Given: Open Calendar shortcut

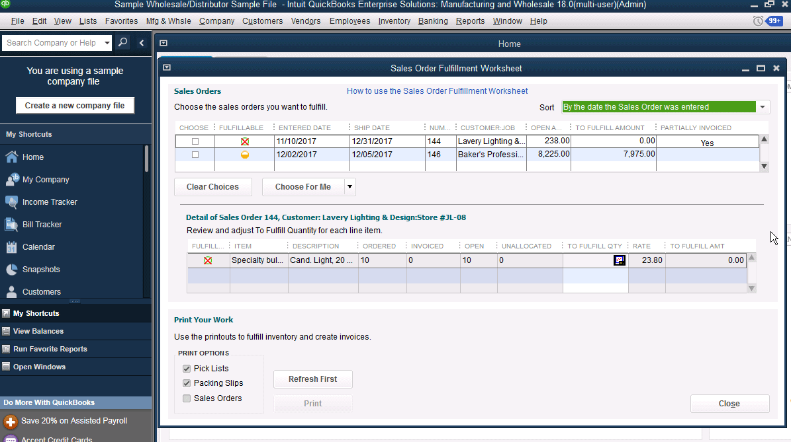Looking at the screenshot, I should pos(38,246).
